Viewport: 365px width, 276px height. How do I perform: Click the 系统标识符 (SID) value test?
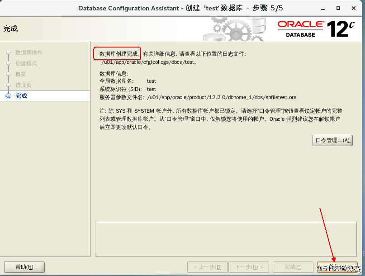pos(152,89)
